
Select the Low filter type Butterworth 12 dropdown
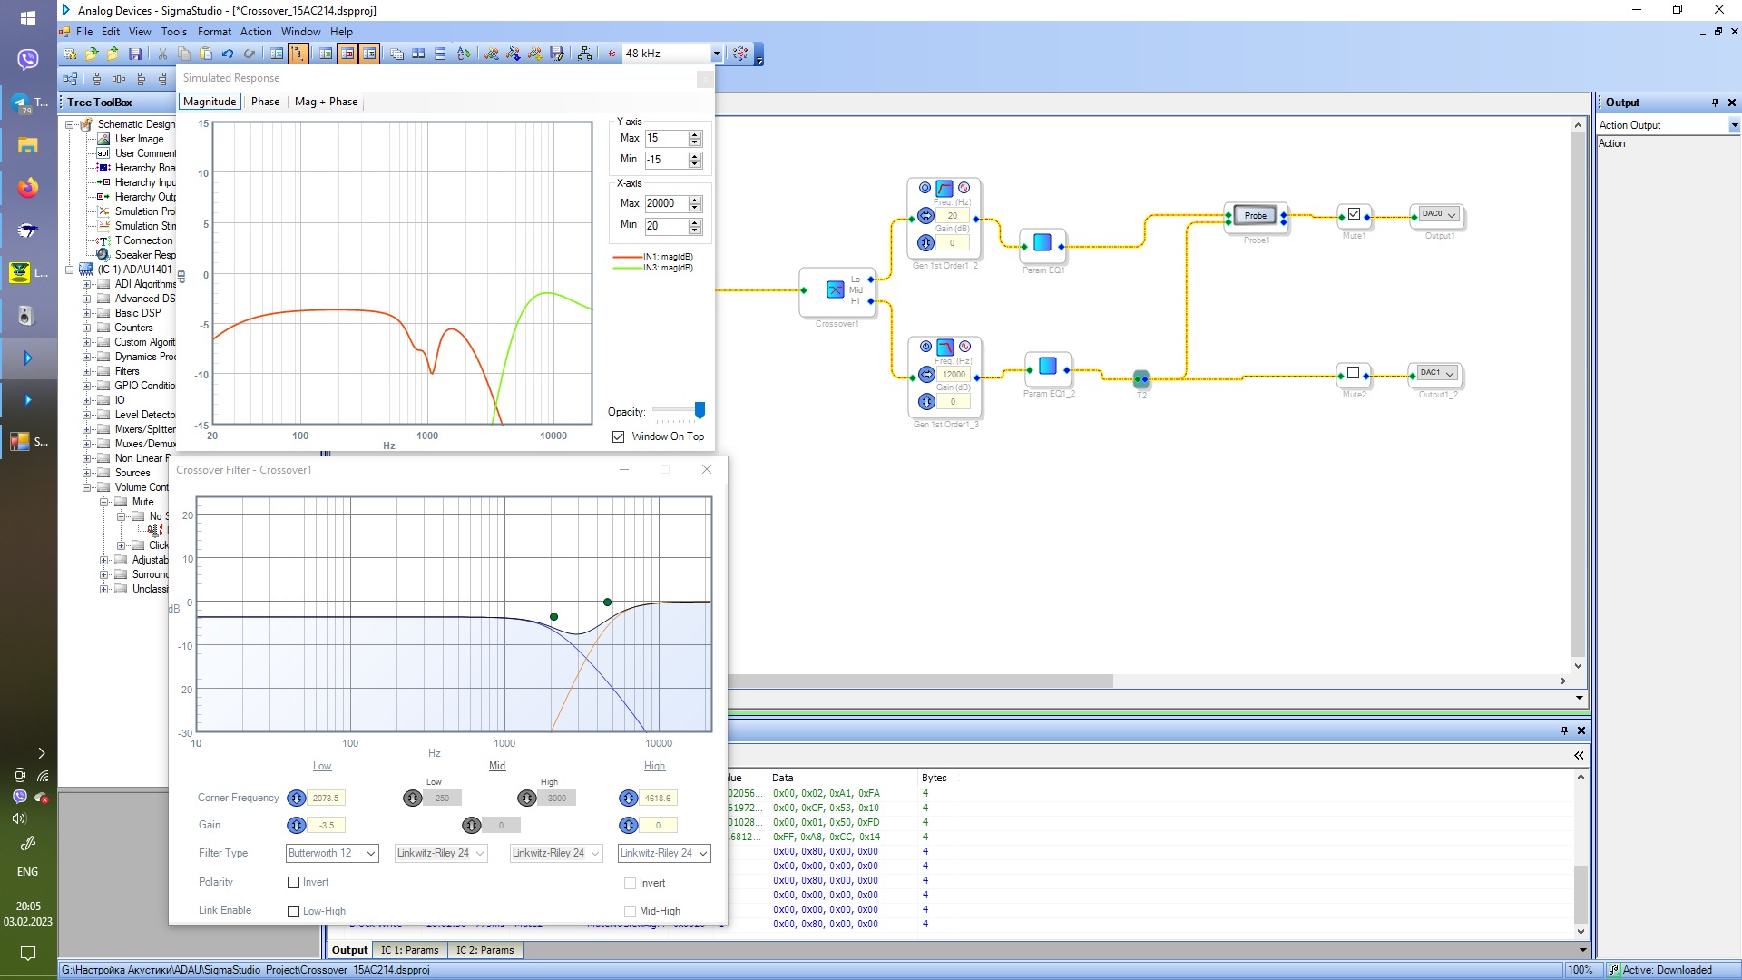point(331,852)
